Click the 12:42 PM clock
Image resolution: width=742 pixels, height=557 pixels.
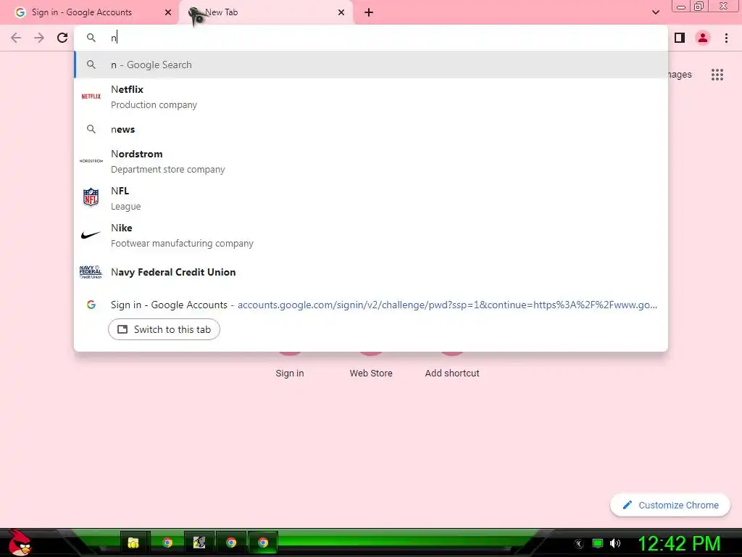coord(679,543)
